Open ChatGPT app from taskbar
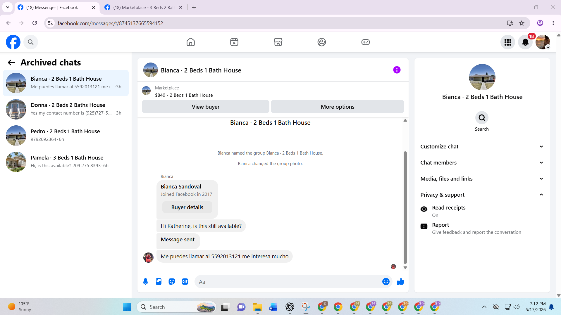Viewport: 561px width, 315px height. click(x=290, y=307)
